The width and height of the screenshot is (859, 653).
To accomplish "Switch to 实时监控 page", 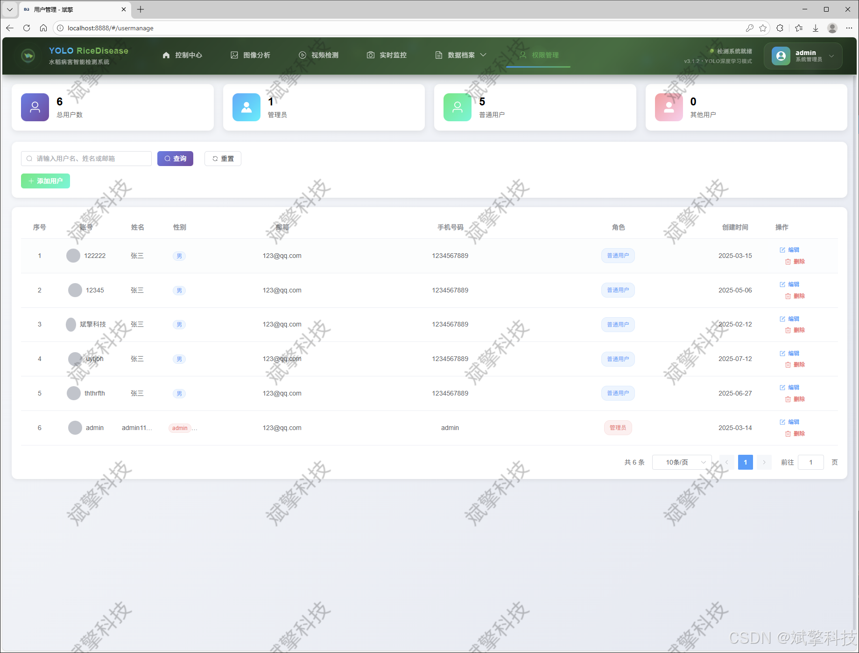I will point(387,55).
